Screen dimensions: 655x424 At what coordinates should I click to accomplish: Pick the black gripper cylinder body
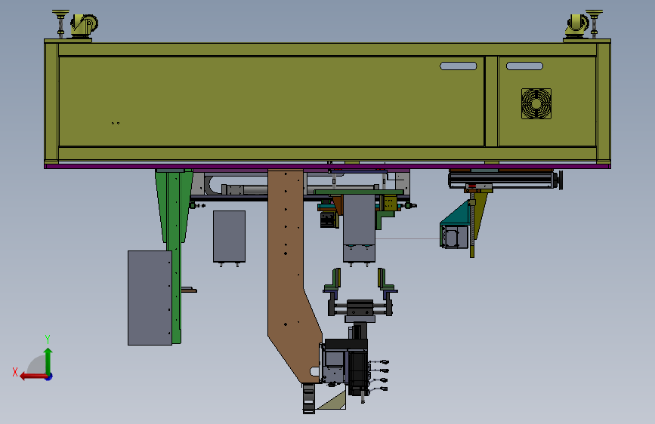pos(360,308)
